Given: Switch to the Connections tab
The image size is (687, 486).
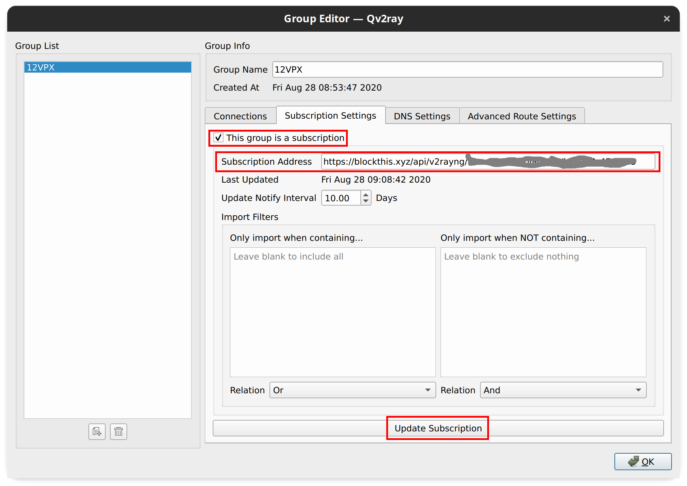Looking at the screenshot, I should 240,116.
